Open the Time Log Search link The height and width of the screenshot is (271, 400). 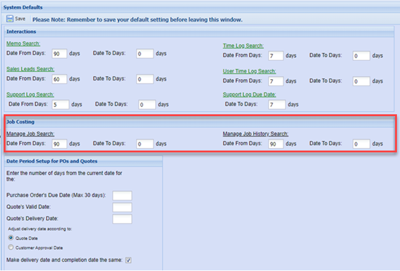click(x=243, y=46)
